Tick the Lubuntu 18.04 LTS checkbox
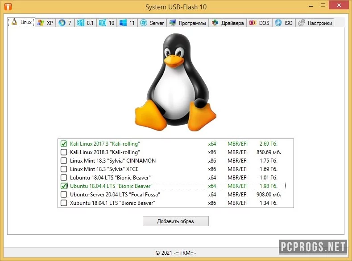This screenshot has width=352, height=261. [x=64, y=177]
